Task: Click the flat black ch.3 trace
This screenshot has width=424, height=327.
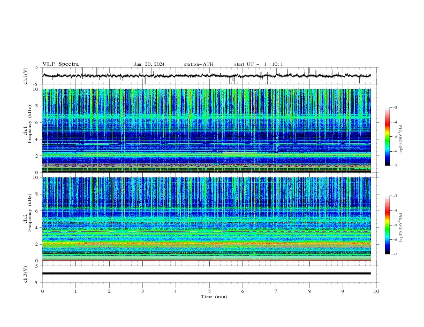Action: click(x=207, y=274)
